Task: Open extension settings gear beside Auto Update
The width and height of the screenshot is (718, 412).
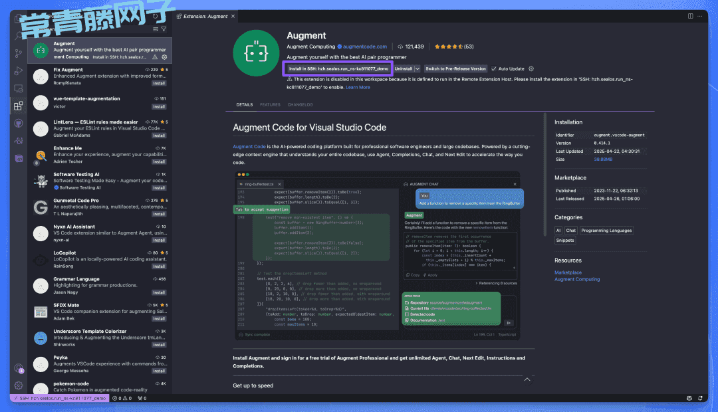Action: 531,68
